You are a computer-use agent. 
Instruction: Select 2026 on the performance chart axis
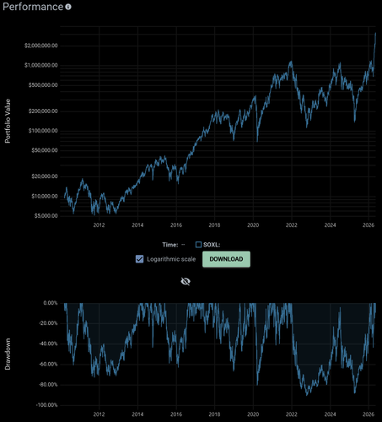(369, 225)
